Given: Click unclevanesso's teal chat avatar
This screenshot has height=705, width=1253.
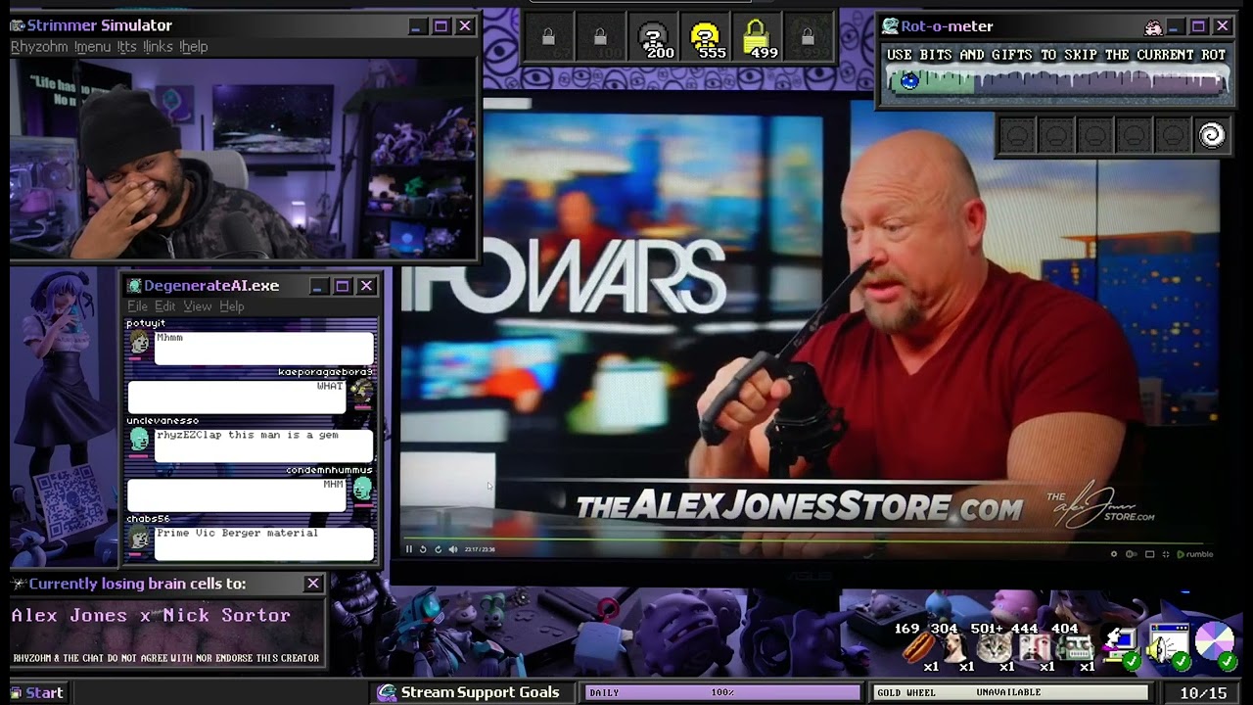Looking at the screenshot, I should (x=139, y=440).
